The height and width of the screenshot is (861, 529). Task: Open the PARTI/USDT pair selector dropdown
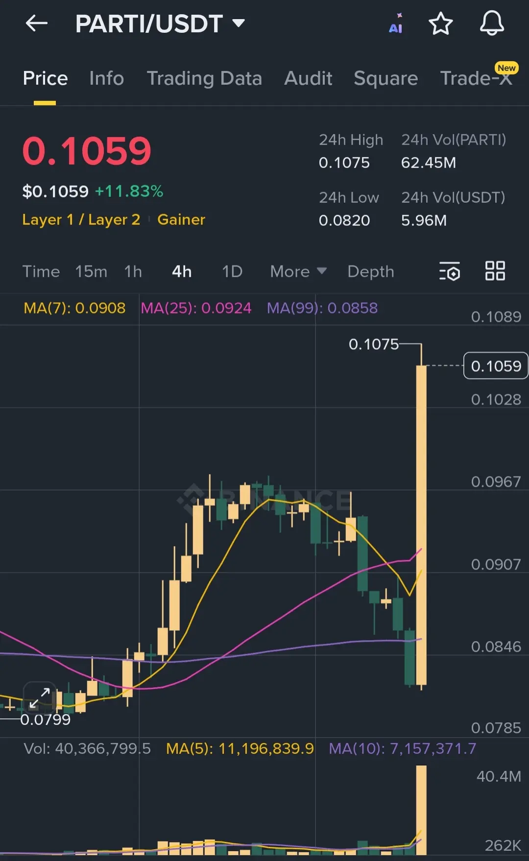point(160,24)
